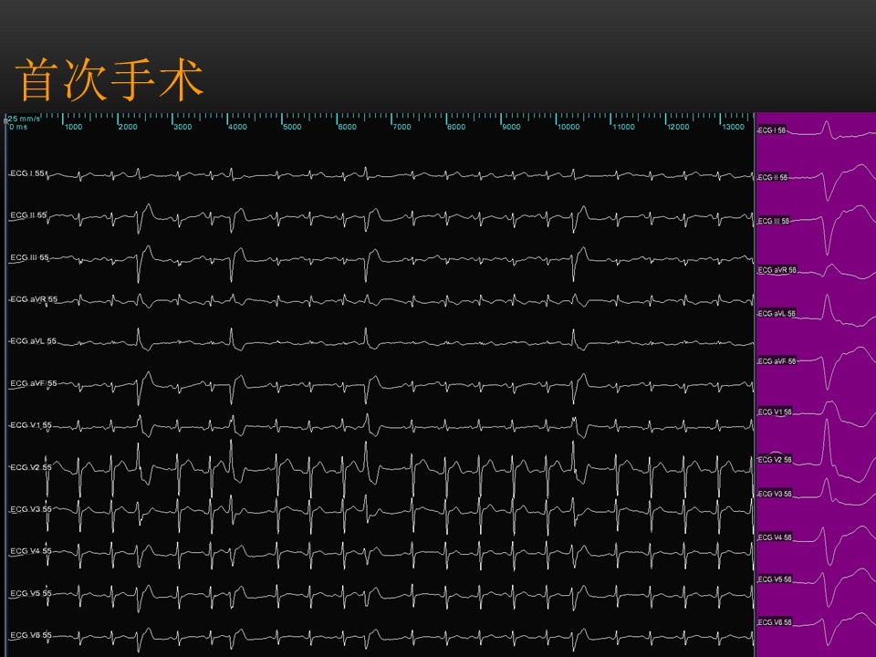Select ECG V1 56 in purple panel
The height and width of the screenshot is (657, 876).
tap(775, 412)
